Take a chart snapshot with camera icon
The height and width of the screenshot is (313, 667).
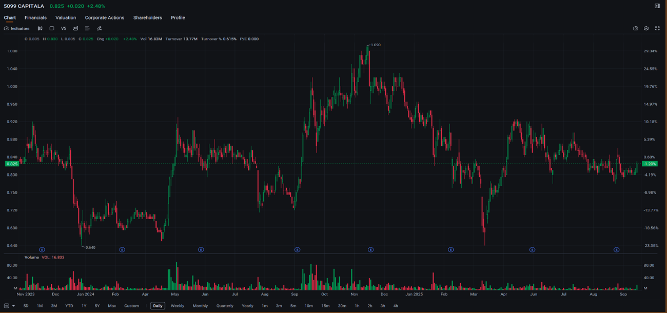point(635,29)
